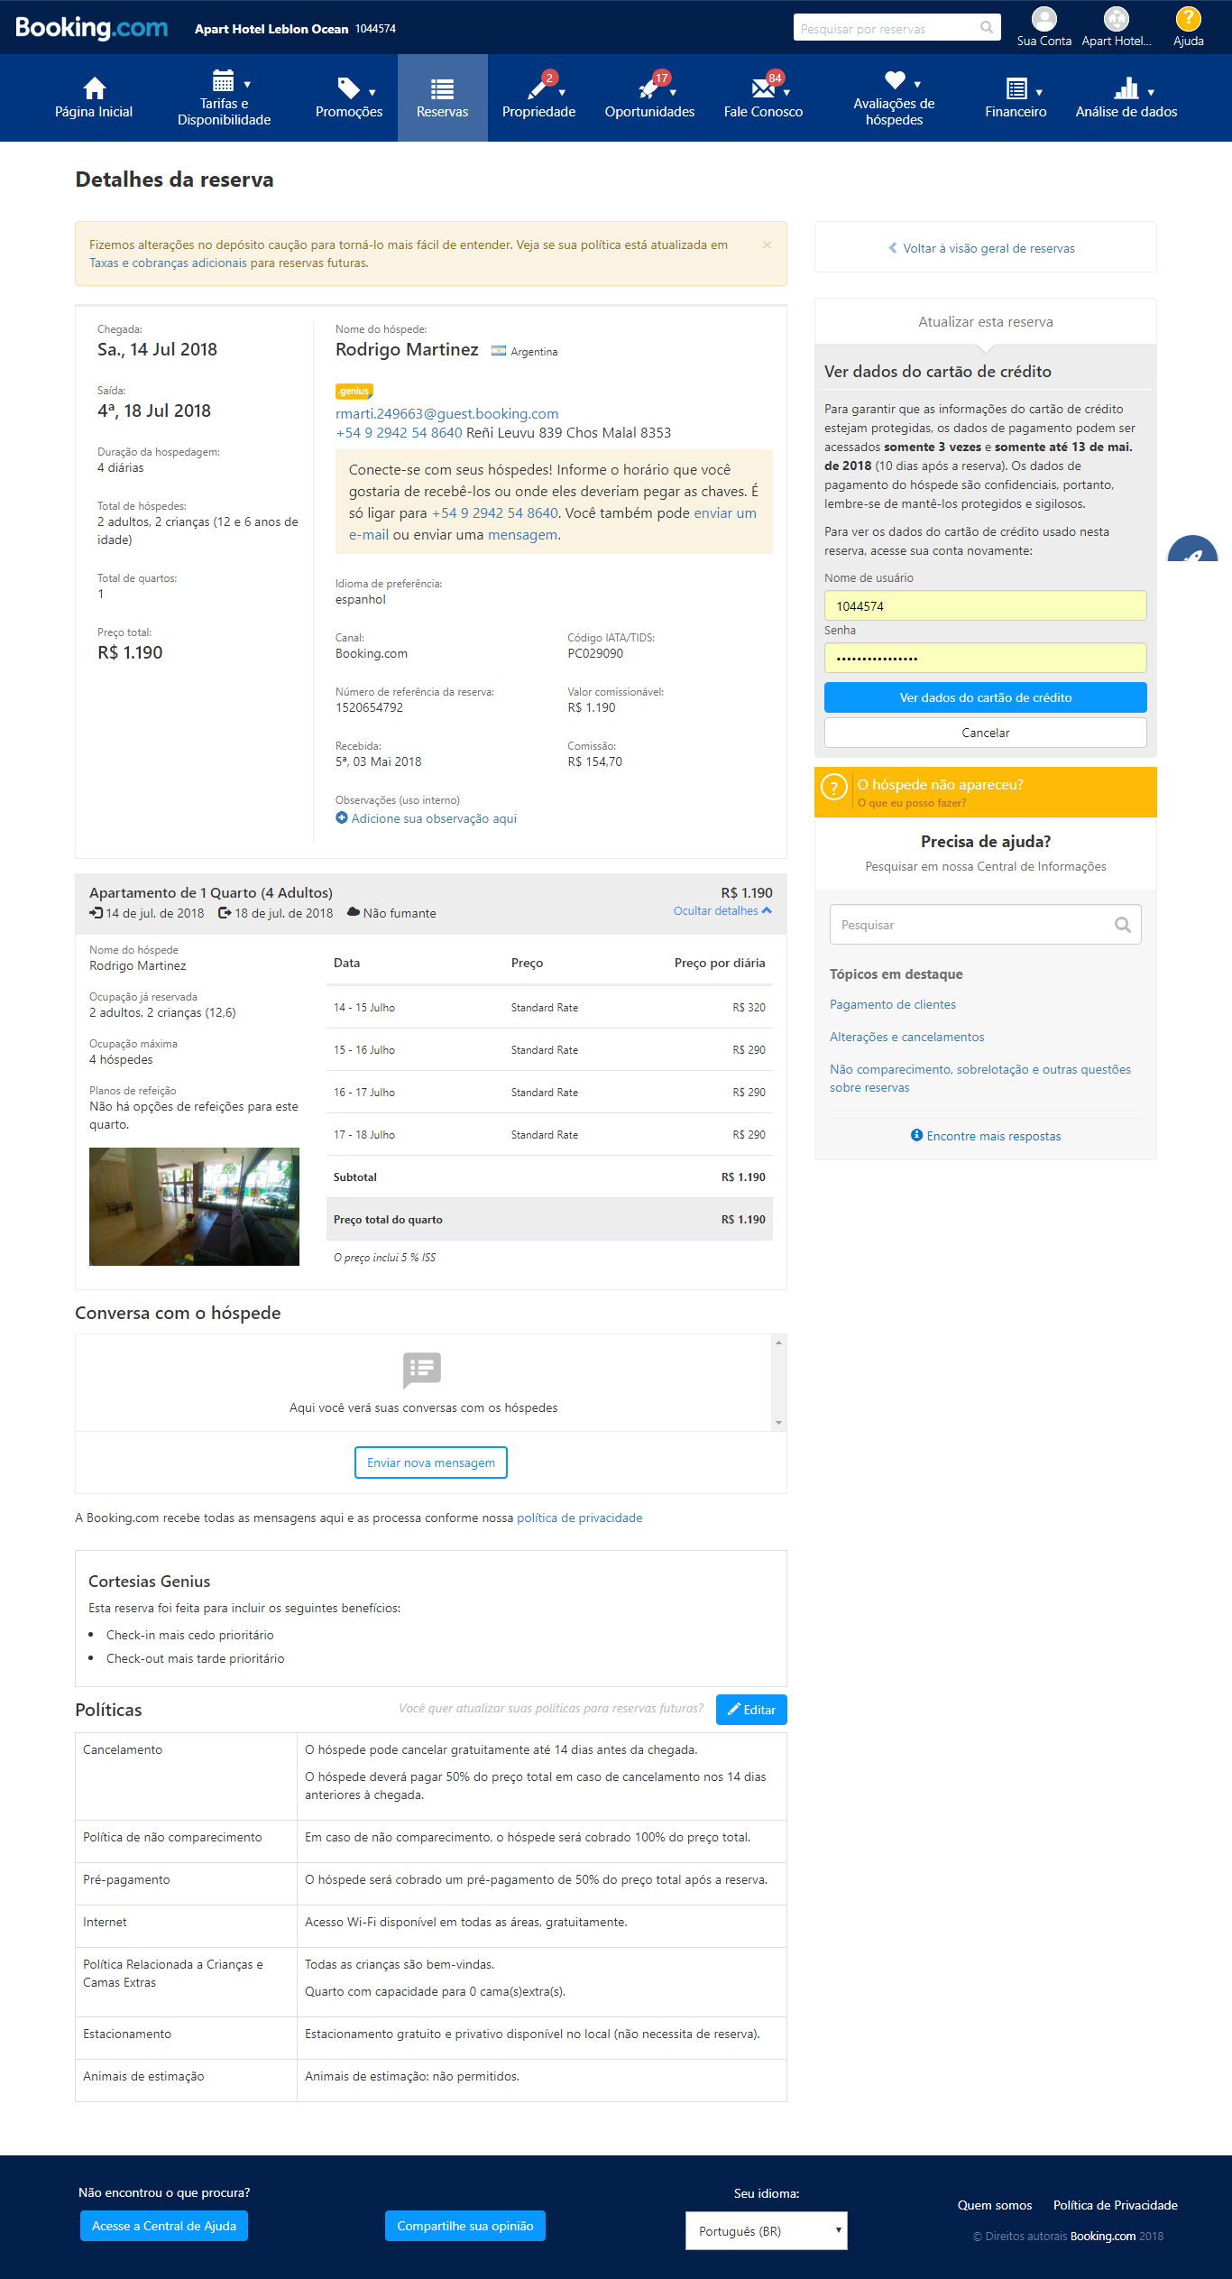
Task: Click 'Enviar nova mensagem' button
Action: pos(431,1462)
